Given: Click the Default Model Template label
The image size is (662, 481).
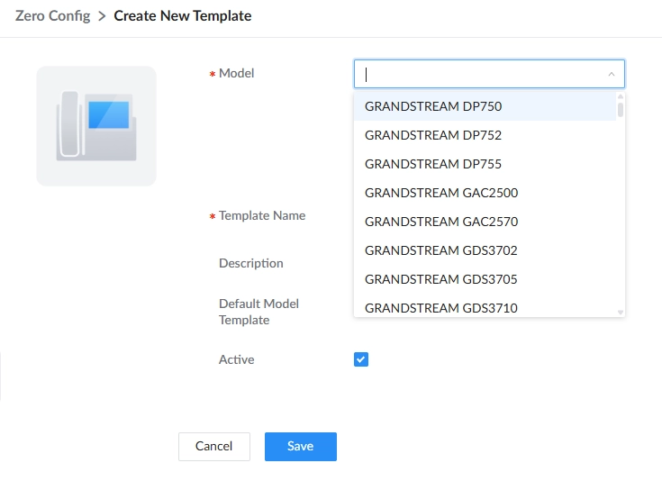Looking at the screenshot, I should [x=258, y=312].
